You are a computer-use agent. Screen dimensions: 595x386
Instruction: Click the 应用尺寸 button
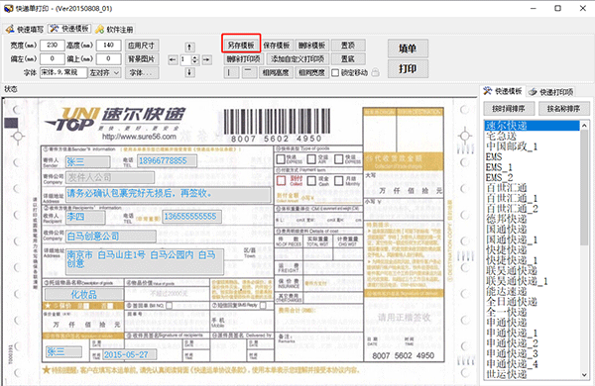tap(142, 46)
